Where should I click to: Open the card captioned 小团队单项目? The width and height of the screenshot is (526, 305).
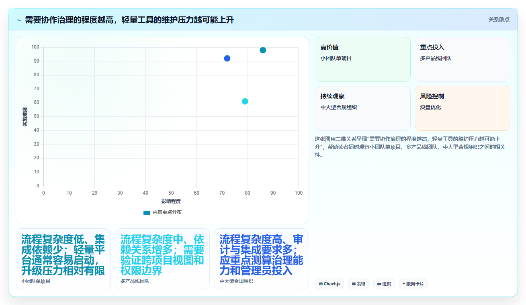pos(63,259)
